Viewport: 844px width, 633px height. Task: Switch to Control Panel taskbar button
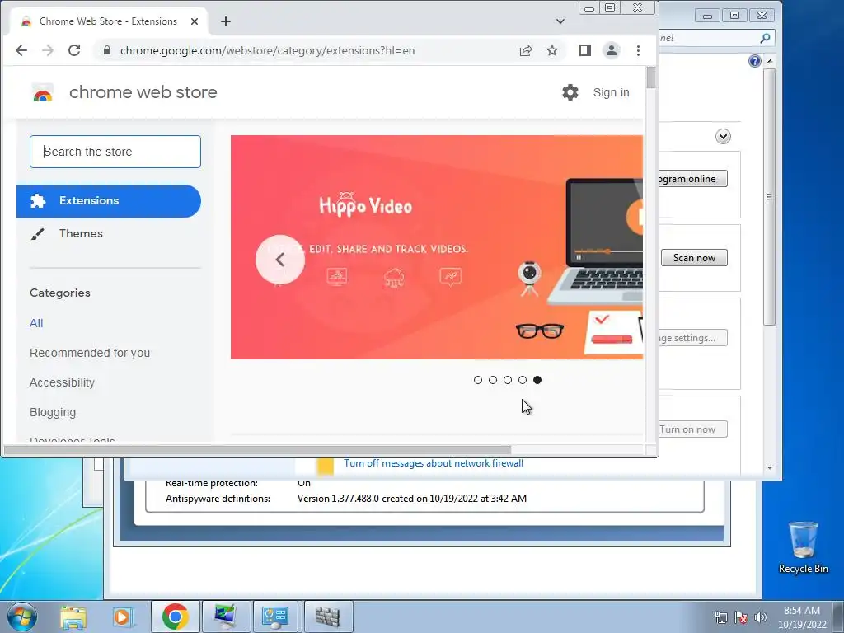coord(275,617)
